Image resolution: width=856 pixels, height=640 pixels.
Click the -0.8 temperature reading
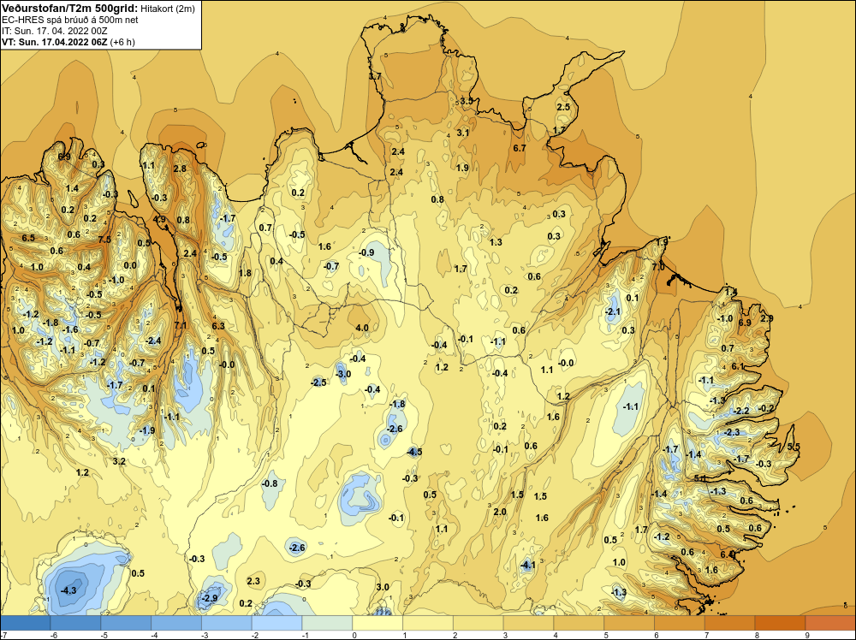[270, 483]
